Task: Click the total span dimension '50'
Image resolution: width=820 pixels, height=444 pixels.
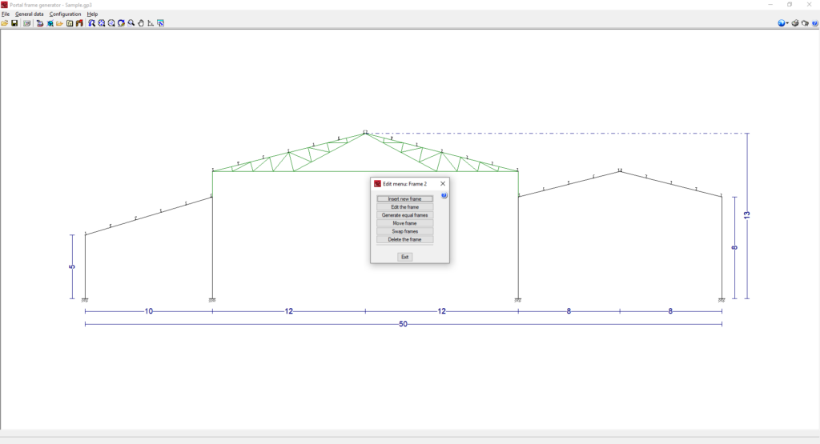Action: point(403,324)
